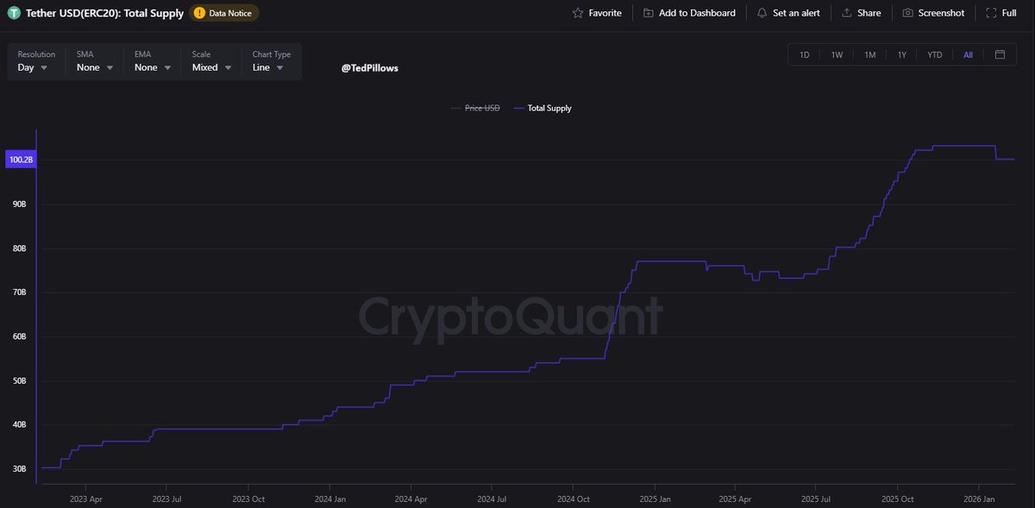
Task: Click the 80B y-axis label
Action: pos(19,248)
